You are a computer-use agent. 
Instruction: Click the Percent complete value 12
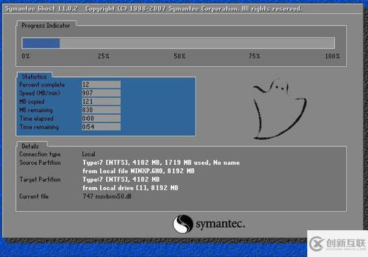tap(101, 84)
